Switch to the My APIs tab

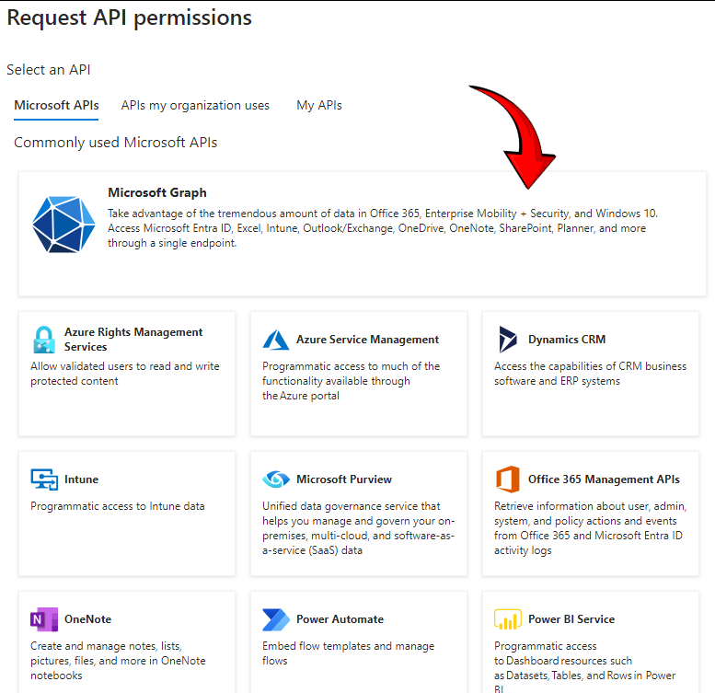[x=319, y=105]
